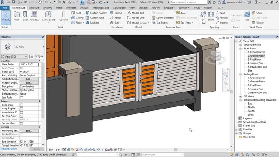Toggle the Sun Path checkbox
This screenshot has width=279, height=157.
pos(21,98)
